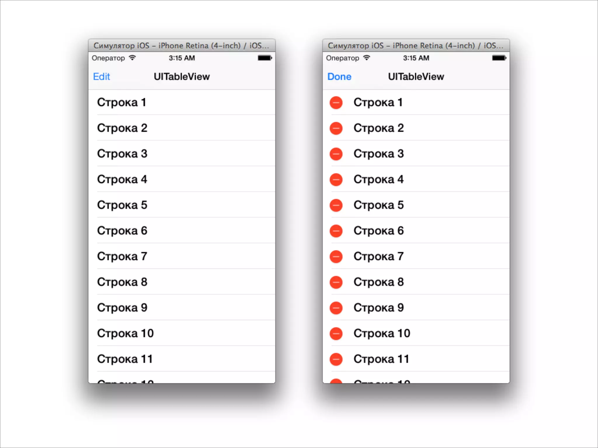Image resolution: width=598 pixels, height=448 pixels.
Task: Tap red delete icon beside Строка 1
Action: tap(336, 103)
